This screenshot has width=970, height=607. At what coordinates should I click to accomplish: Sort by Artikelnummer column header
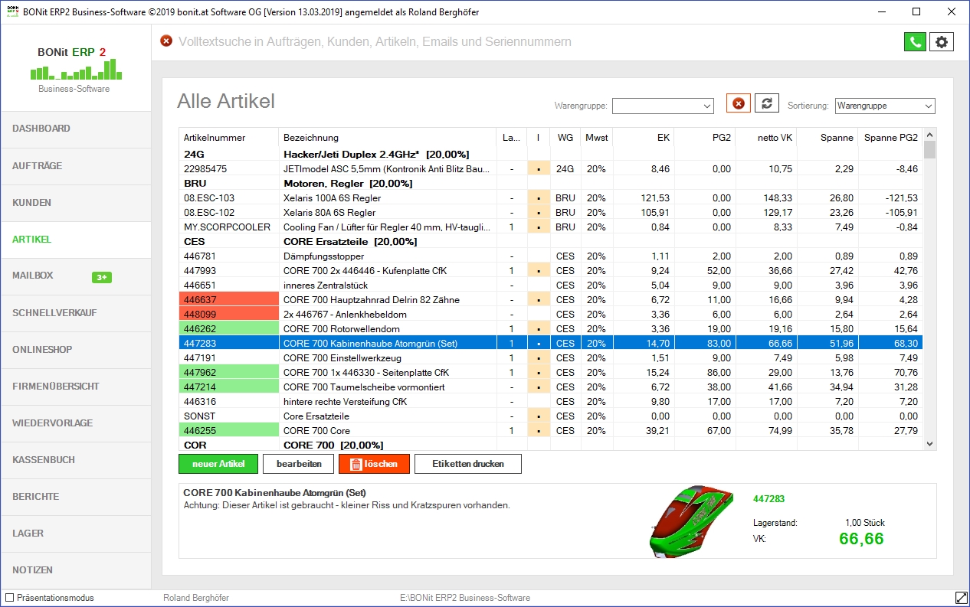228,138
